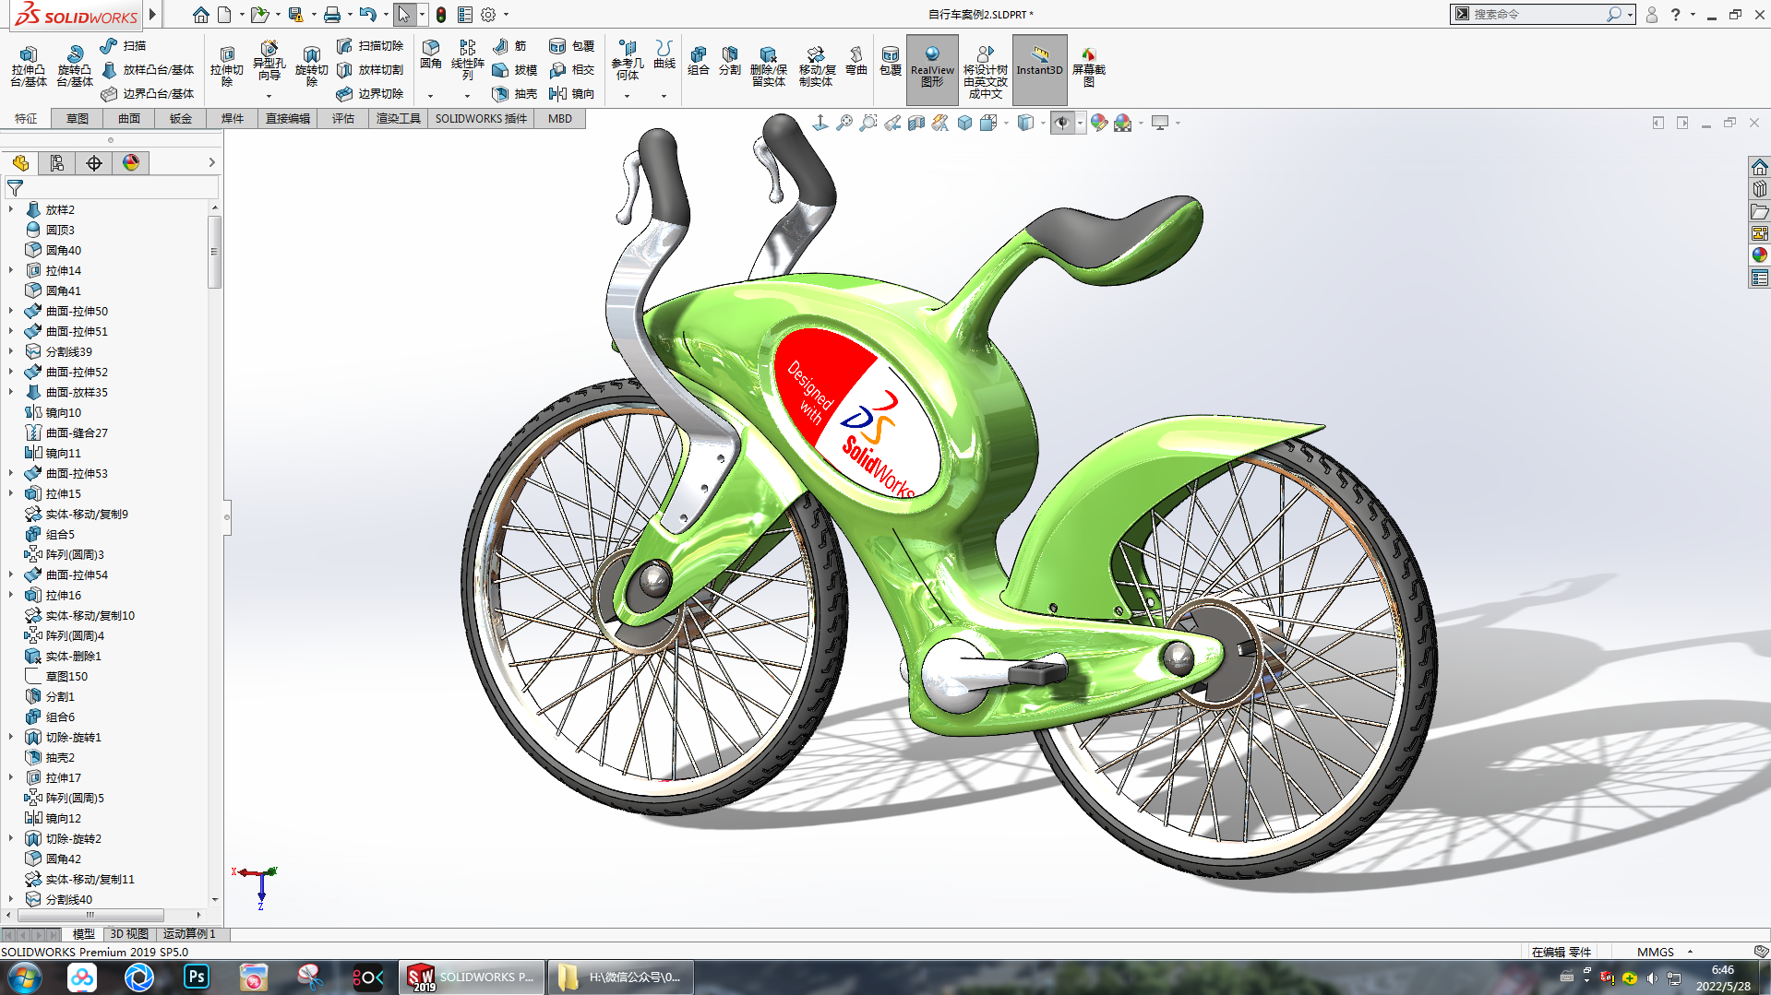Viewport: 1771px width, 995px height.
Task: Expand the 放样2 feature node
Action: coord(11,209)
